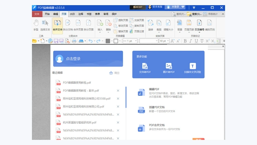Click the yellow open folder icon
Viewport: 257px width, 145px height.
tap(35, 41)
